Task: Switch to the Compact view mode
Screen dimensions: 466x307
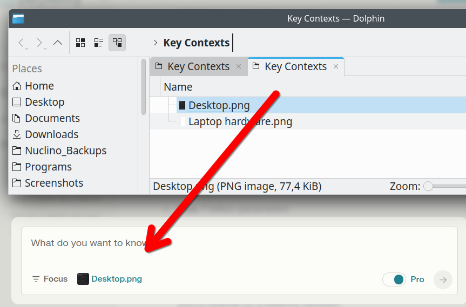Action: coord(99,43)
